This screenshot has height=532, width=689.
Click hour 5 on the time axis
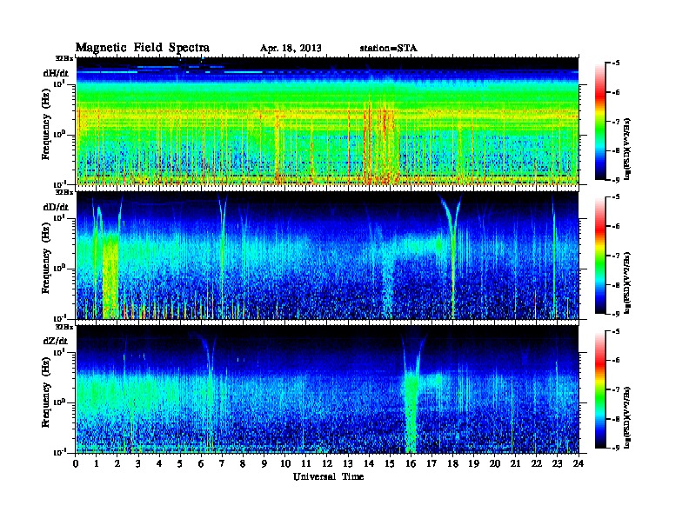tap(181, 464)
